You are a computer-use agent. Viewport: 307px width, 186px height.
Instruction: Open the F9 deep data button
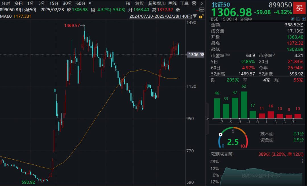pos(128,3)
